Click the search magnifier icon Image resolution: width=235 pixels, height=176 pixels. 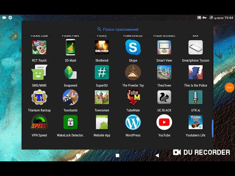pos(99,29)
